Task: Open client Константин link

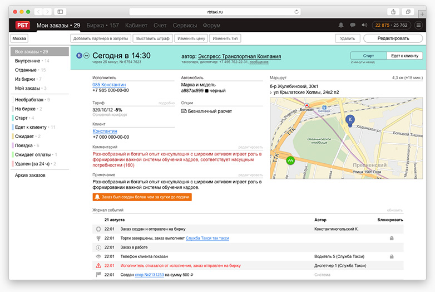Action: click(x=105, y=131)
